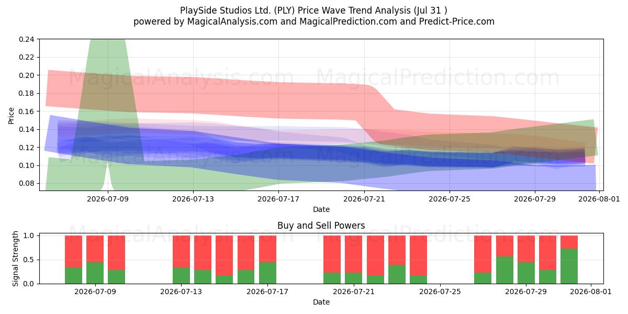Click the 0.16 price tick label
The height and width of the screenshot is (314, 628).
[x=26, y=111]
